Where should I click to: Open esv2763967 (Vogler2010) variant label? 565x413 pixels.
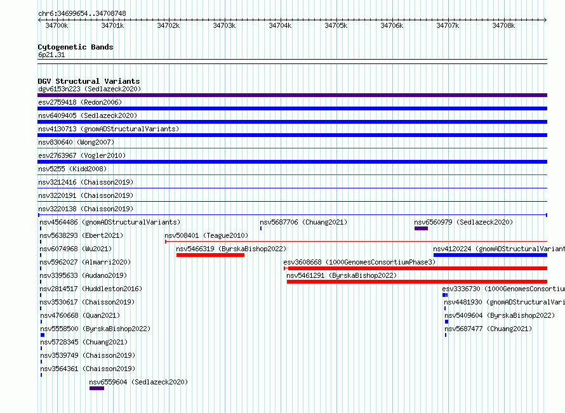point(82,155)
